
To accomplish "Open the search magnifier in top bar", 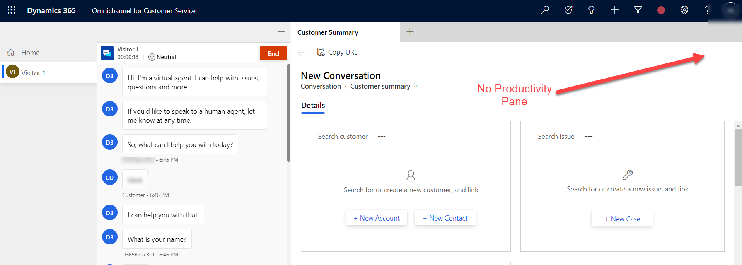I will pos(545,10).
